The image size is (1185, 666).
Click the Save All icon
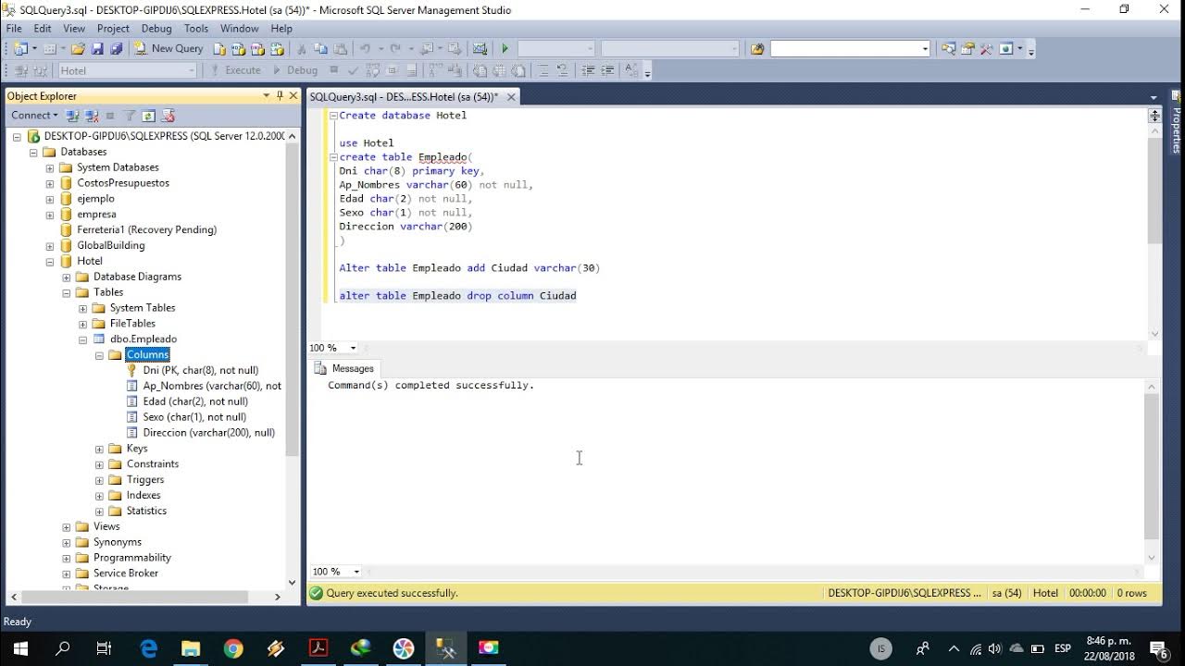(x=116, y=48)
